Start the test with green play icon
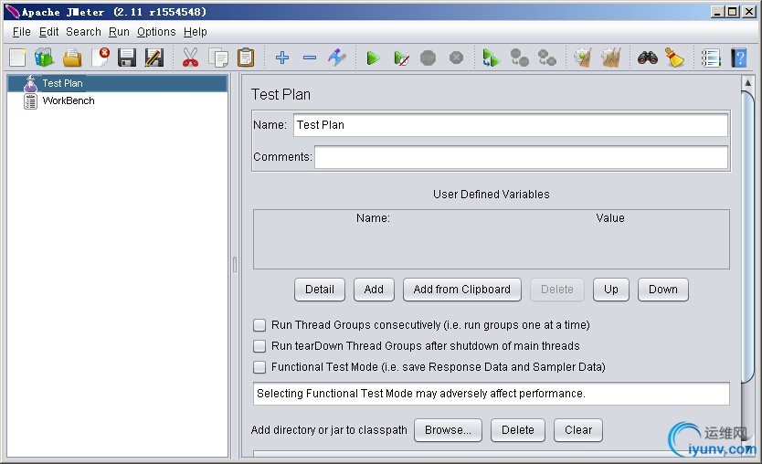The image size is (762, 464). point(373,58)
